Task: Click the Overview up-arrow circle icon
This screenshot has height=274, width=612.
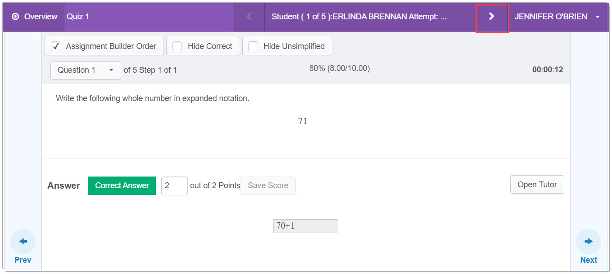Action: 16,17
